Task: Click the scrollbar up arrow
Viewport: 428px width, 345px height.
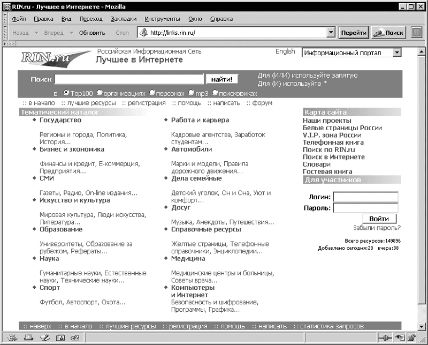Action: click(422, 51)
